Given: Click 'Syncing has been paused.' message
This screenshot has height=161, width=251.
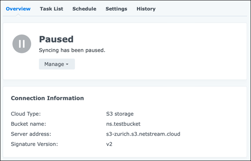Looking at the screenshot, I should (72, 50).
